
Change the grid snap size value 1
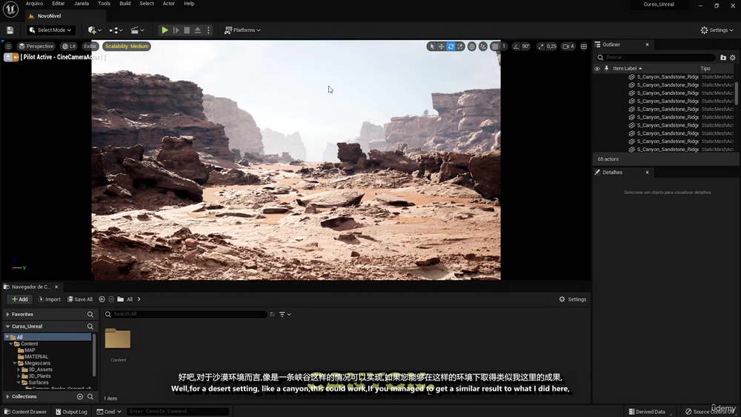click(x=504, y=46)
